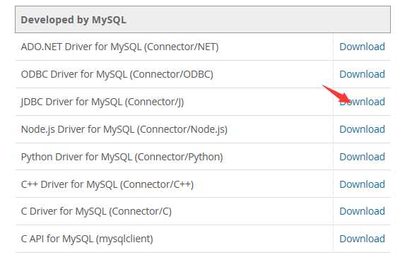The height and width of the screenshot is (274, 417).
Task: Click the word MySQL in the header
Action: [x=109, y=20]
